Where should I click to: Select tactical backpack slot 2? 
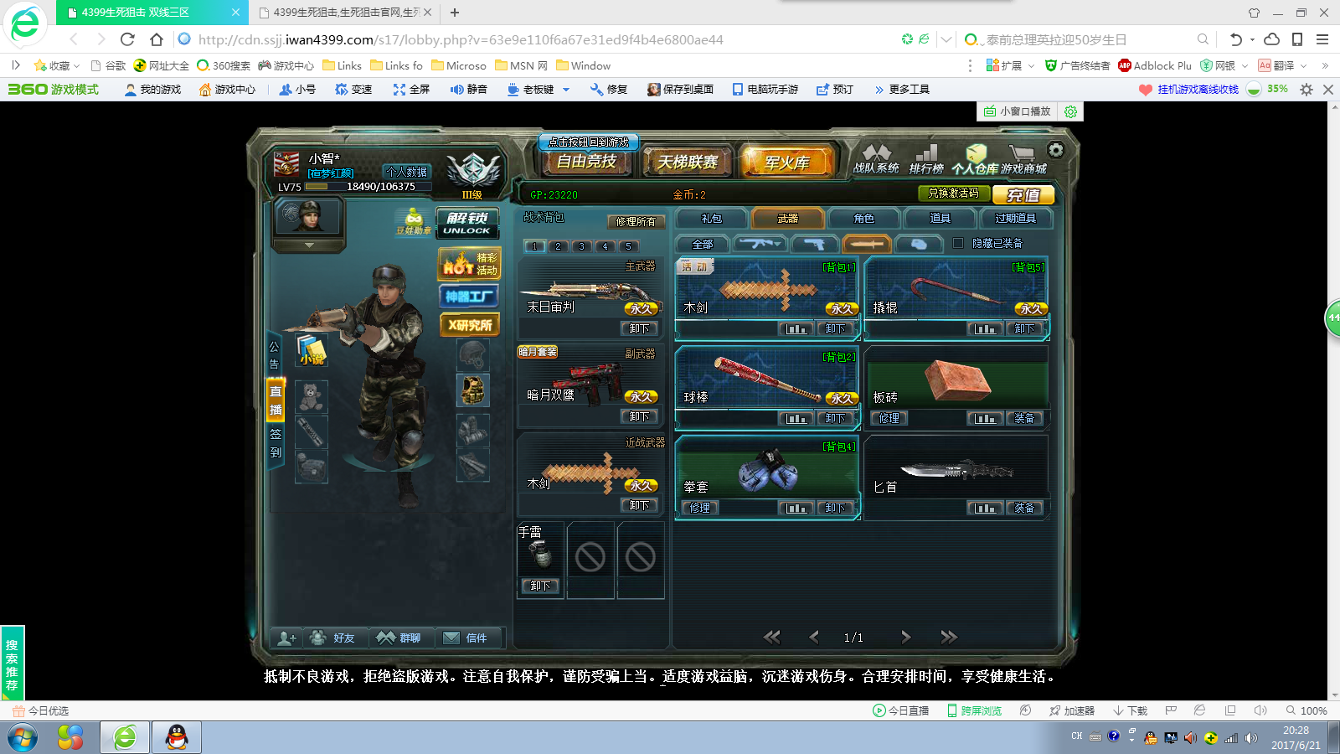[x=559, y=246]
